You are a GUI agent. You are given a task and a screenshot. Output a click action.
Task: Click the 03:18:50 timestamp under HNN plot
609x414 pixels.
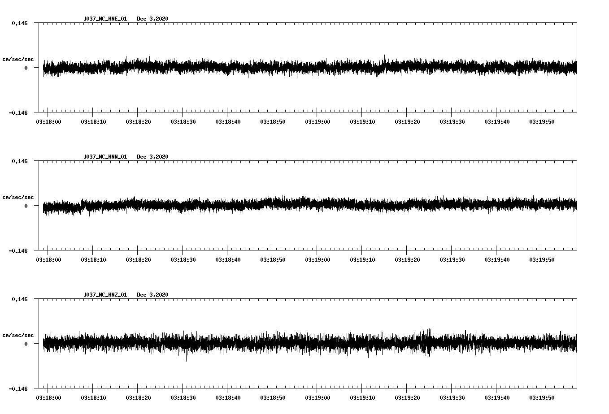tap(273, 259)
